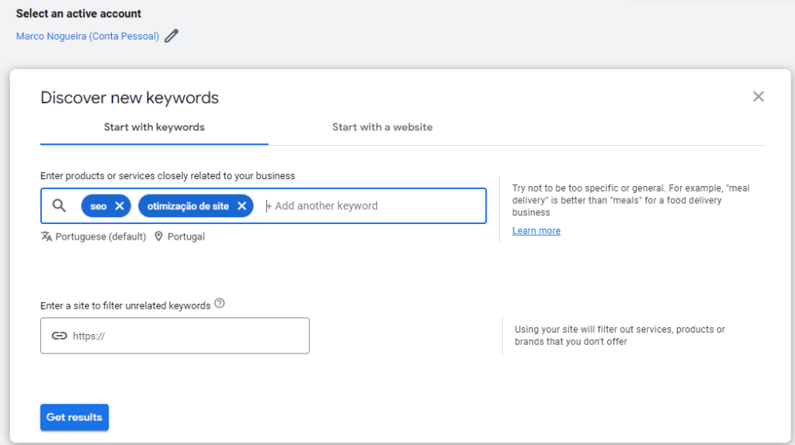Change the Portuguese (default) language setting
This screenshot has height=445, width=795.
tap(93, 236)
